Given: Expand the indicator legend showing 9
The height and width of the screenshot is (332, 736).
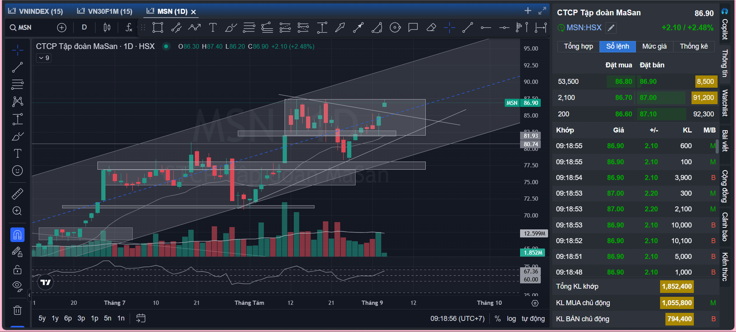Looking at the screenshot, I should [x=44, y=58].
